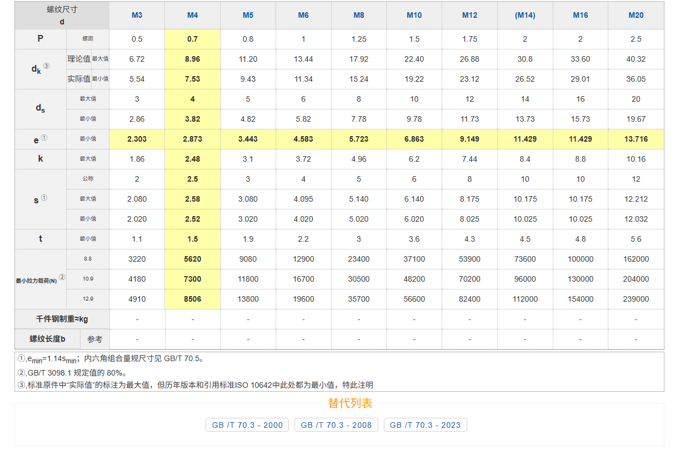Open the M5 thread size header link

pos(248,15)
